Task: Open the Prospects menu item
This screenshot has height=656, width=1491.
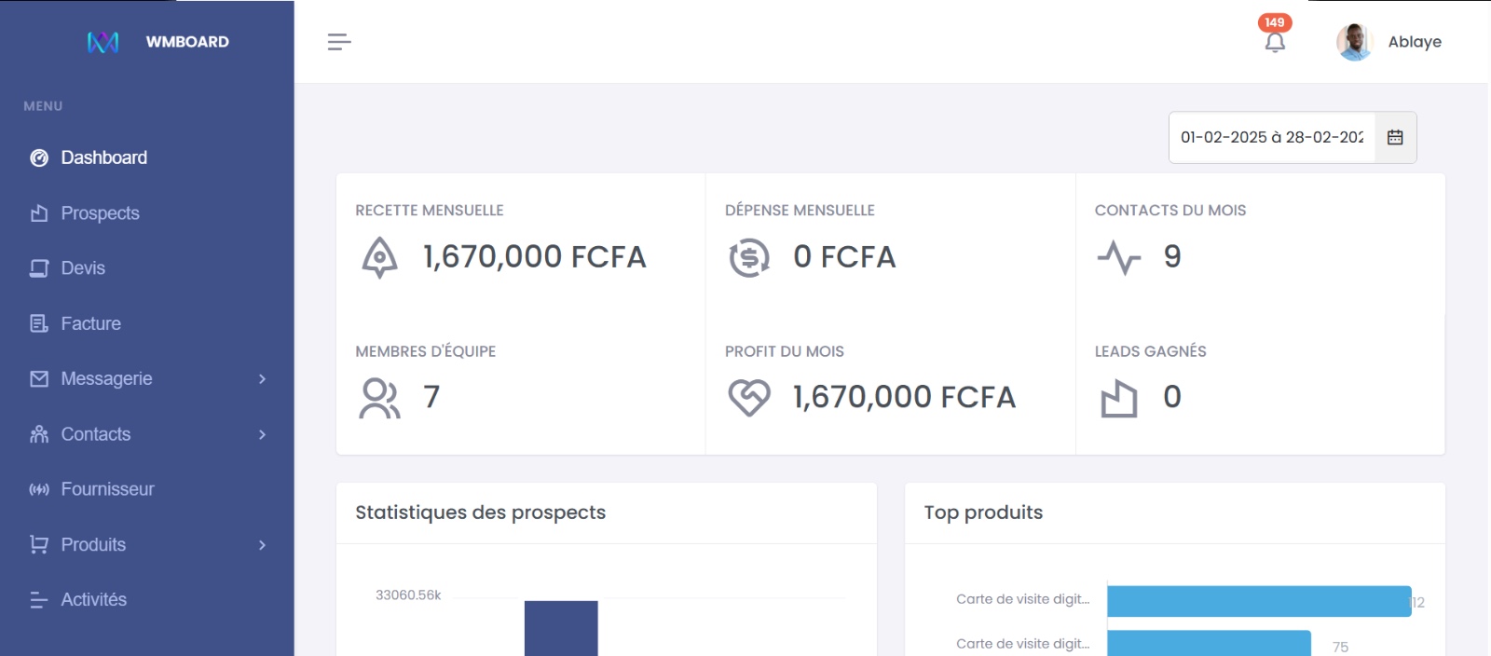Action: (100, 213)
